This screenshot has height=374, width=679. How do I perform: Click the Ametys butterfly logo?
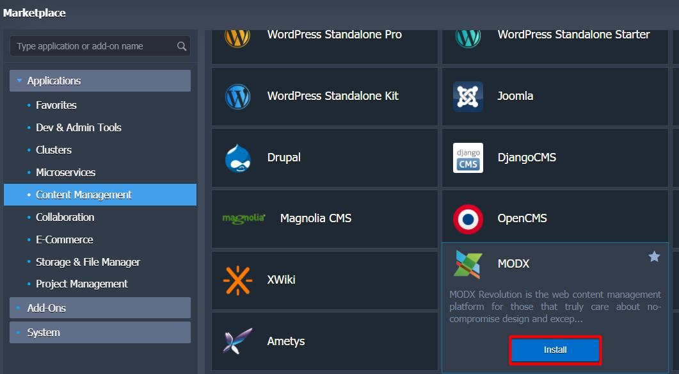point(237,341)
